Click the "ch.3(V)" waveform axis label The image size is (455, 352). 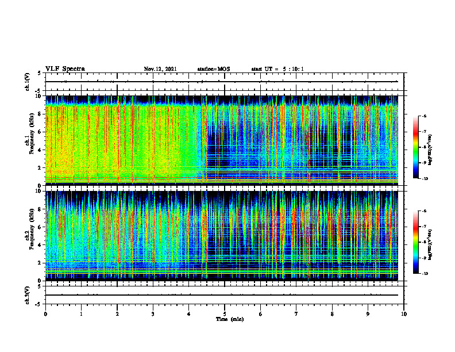tap(28, 296)
